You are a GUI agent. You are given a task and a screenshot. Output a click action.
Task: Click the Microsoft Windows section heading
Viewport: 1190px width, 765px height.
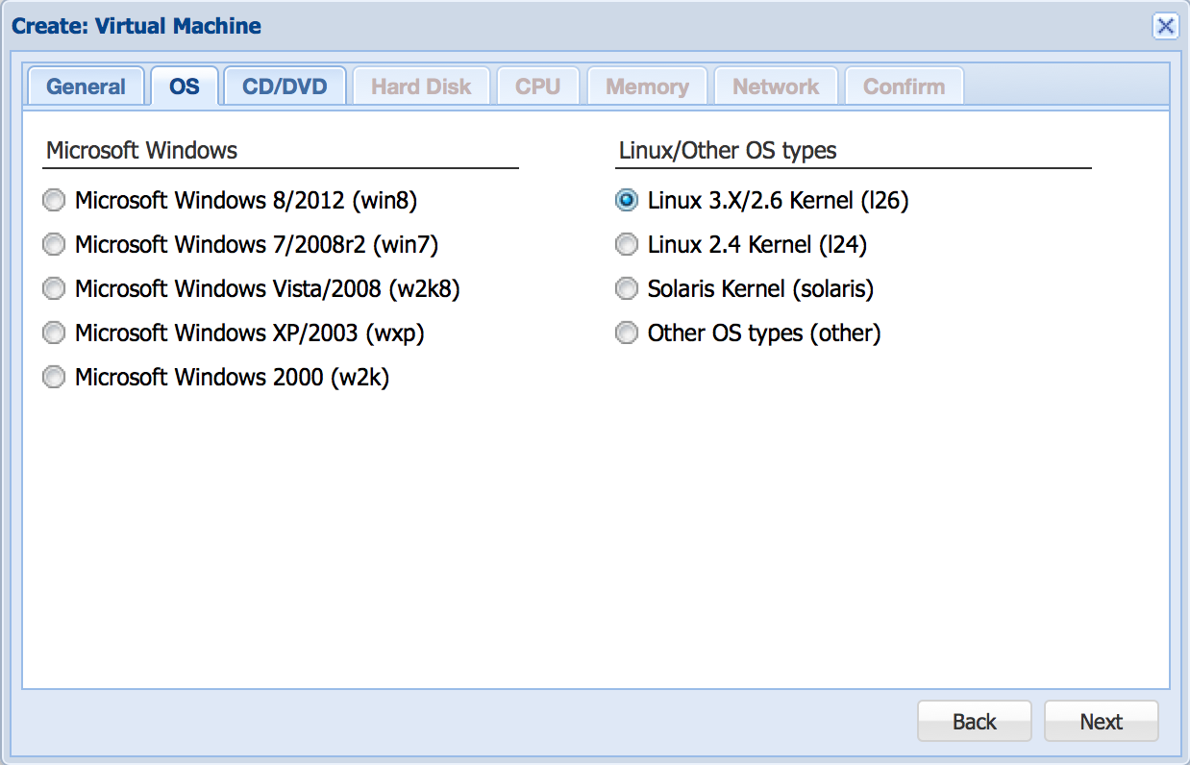point(141,150)
